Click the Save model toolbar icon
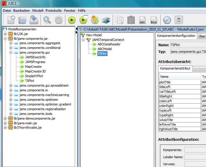The width and height of the screenshot is (206, 167). click(x=34, y=20)
